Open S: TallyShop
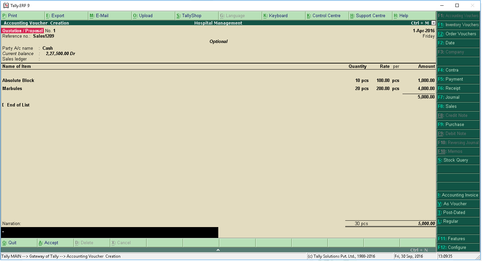482x261 pixels. tap(197, 16)
